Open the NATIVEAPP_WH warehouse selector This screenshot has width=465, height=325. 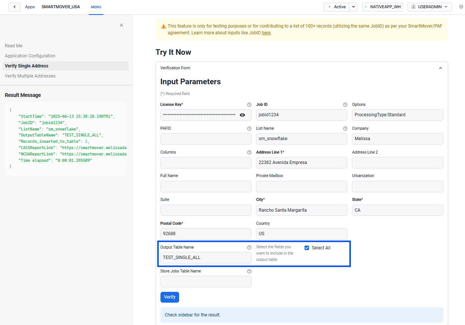(x=383, y=7)
